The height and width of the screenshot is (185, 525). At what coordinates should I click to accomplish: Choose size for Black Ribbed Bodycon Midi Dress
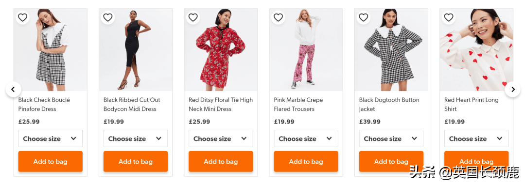point(136,139)
